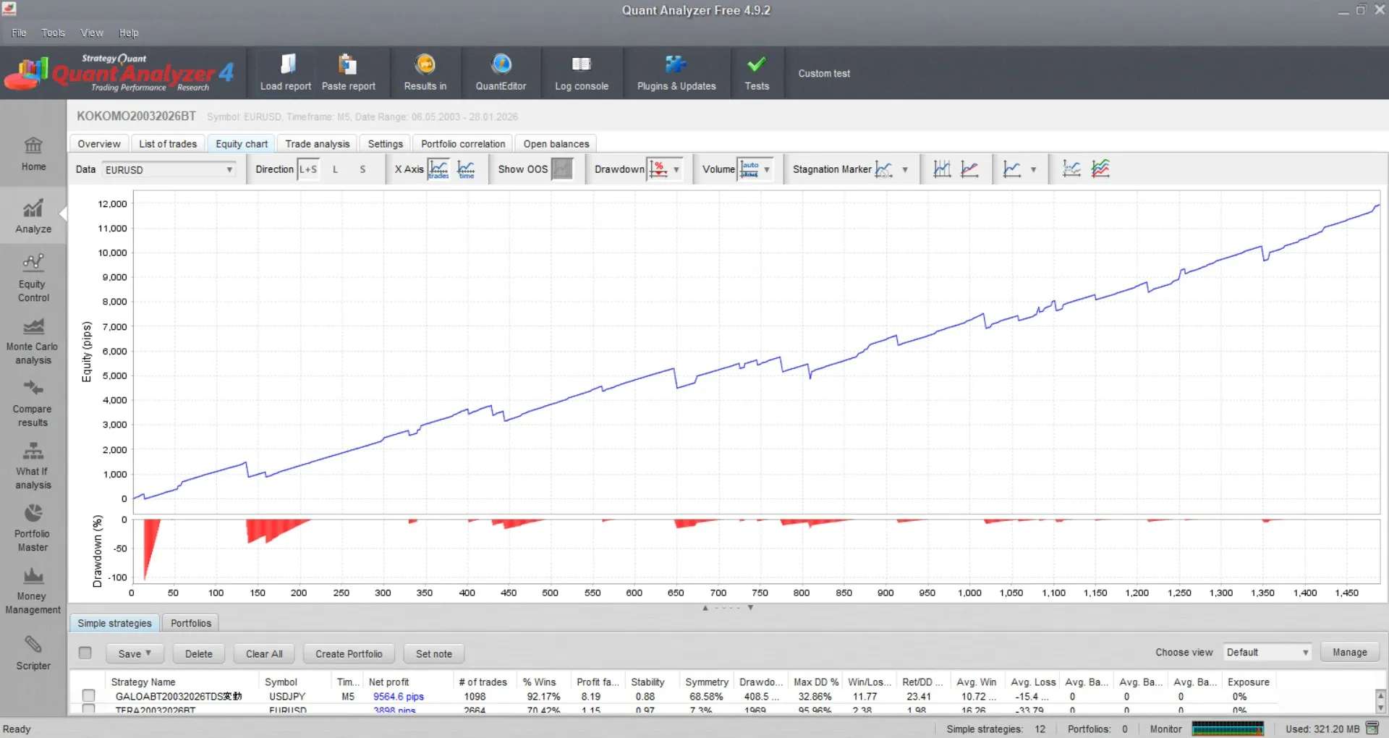Collapse the strategies panel with the down arrow

(x=751, y=608)
